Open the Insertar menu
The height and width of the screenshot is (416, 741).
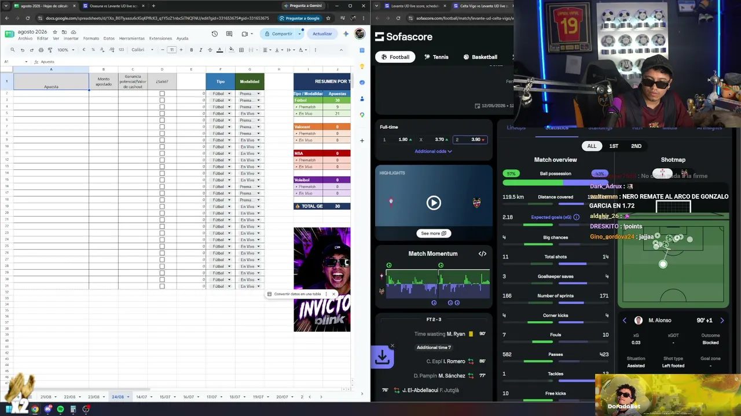point(71,39)
